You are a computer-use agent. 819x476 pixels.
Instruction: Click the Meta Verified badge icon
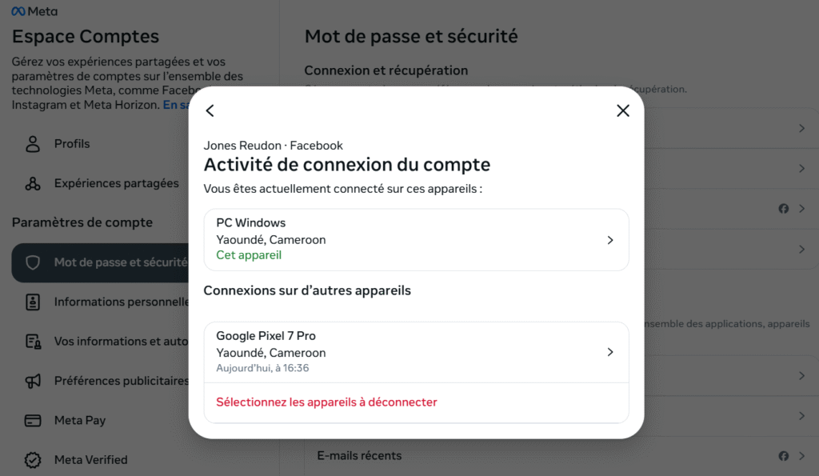coord(33,460)
